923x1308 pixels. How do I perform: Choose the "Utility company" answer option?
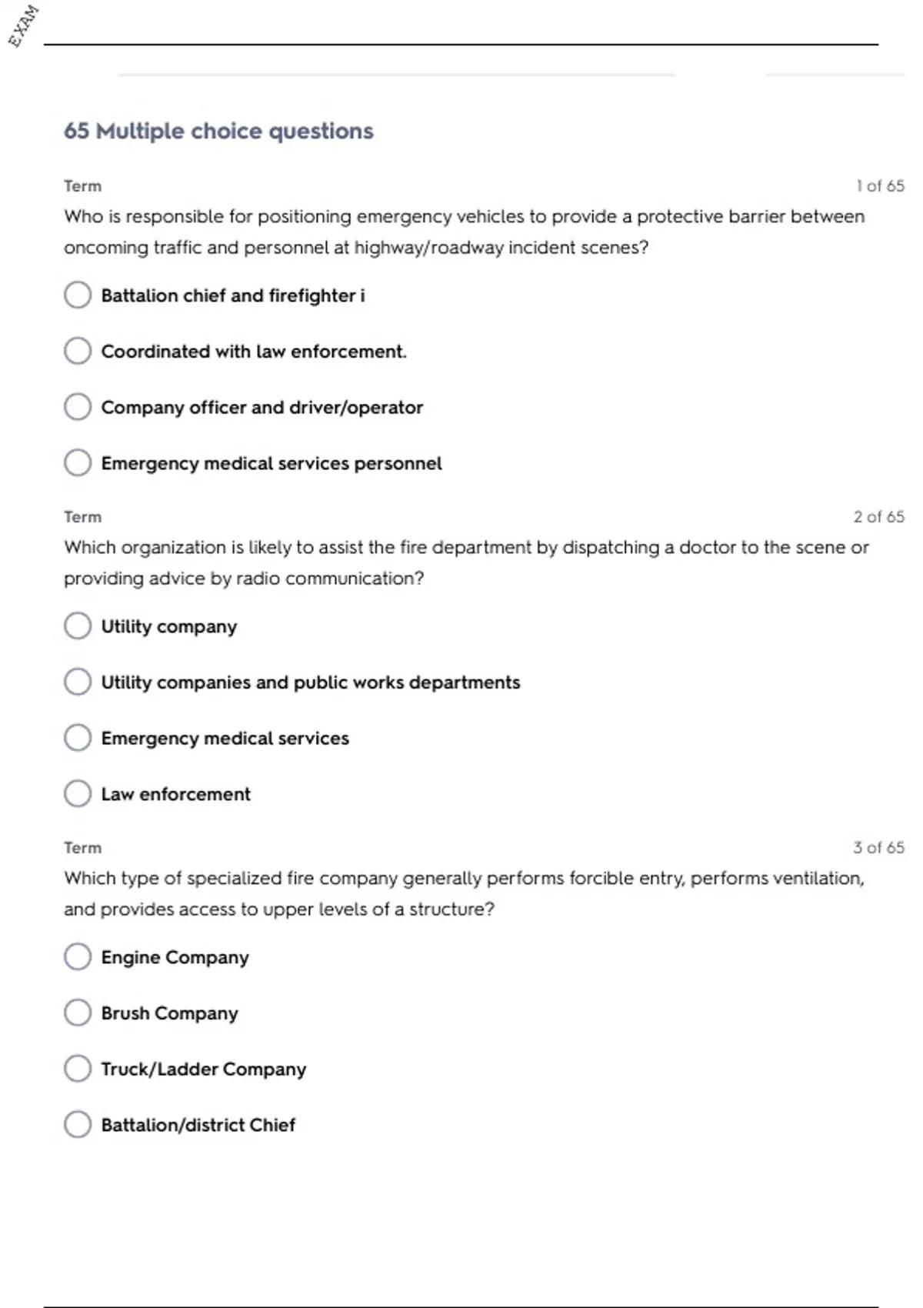[x=78, y=626]
